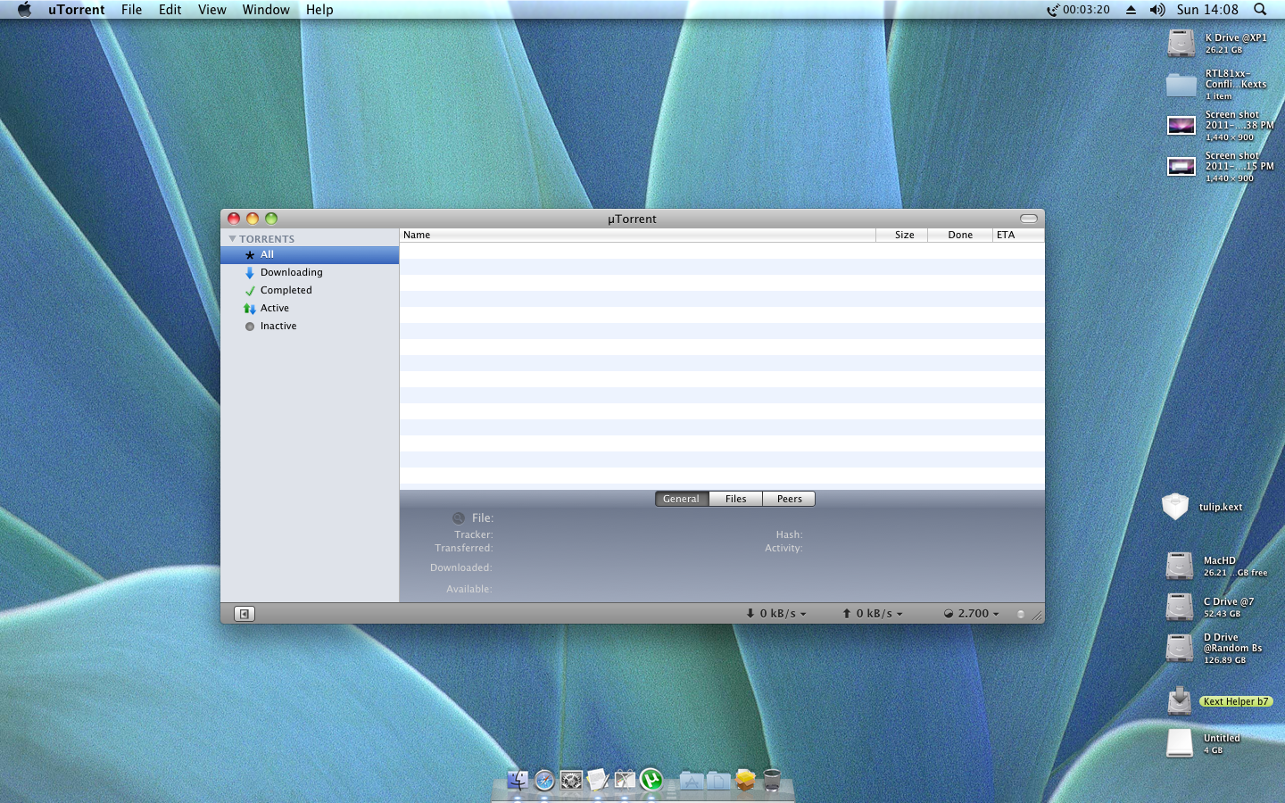Viewport: 1285px width, 803px height.
Task: Open System Preferences from the Dock
Action: point(571,780)
